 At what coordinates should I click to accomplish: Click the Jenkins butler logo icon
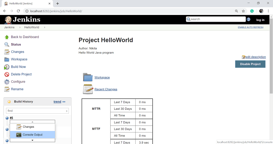point(8,20)
